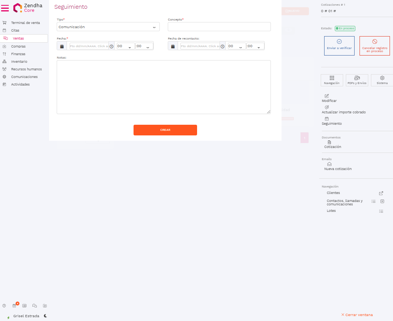Click the calendar icon in Fecha field
393x321 pixels.
point(62,46)
